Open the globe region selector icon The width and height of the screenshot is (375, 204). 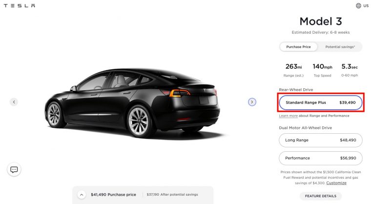pos(358,6)
